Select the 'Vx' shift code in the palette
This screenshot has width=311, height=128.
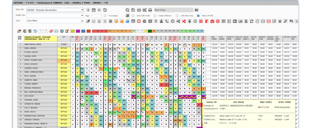[x=118, y=31]
